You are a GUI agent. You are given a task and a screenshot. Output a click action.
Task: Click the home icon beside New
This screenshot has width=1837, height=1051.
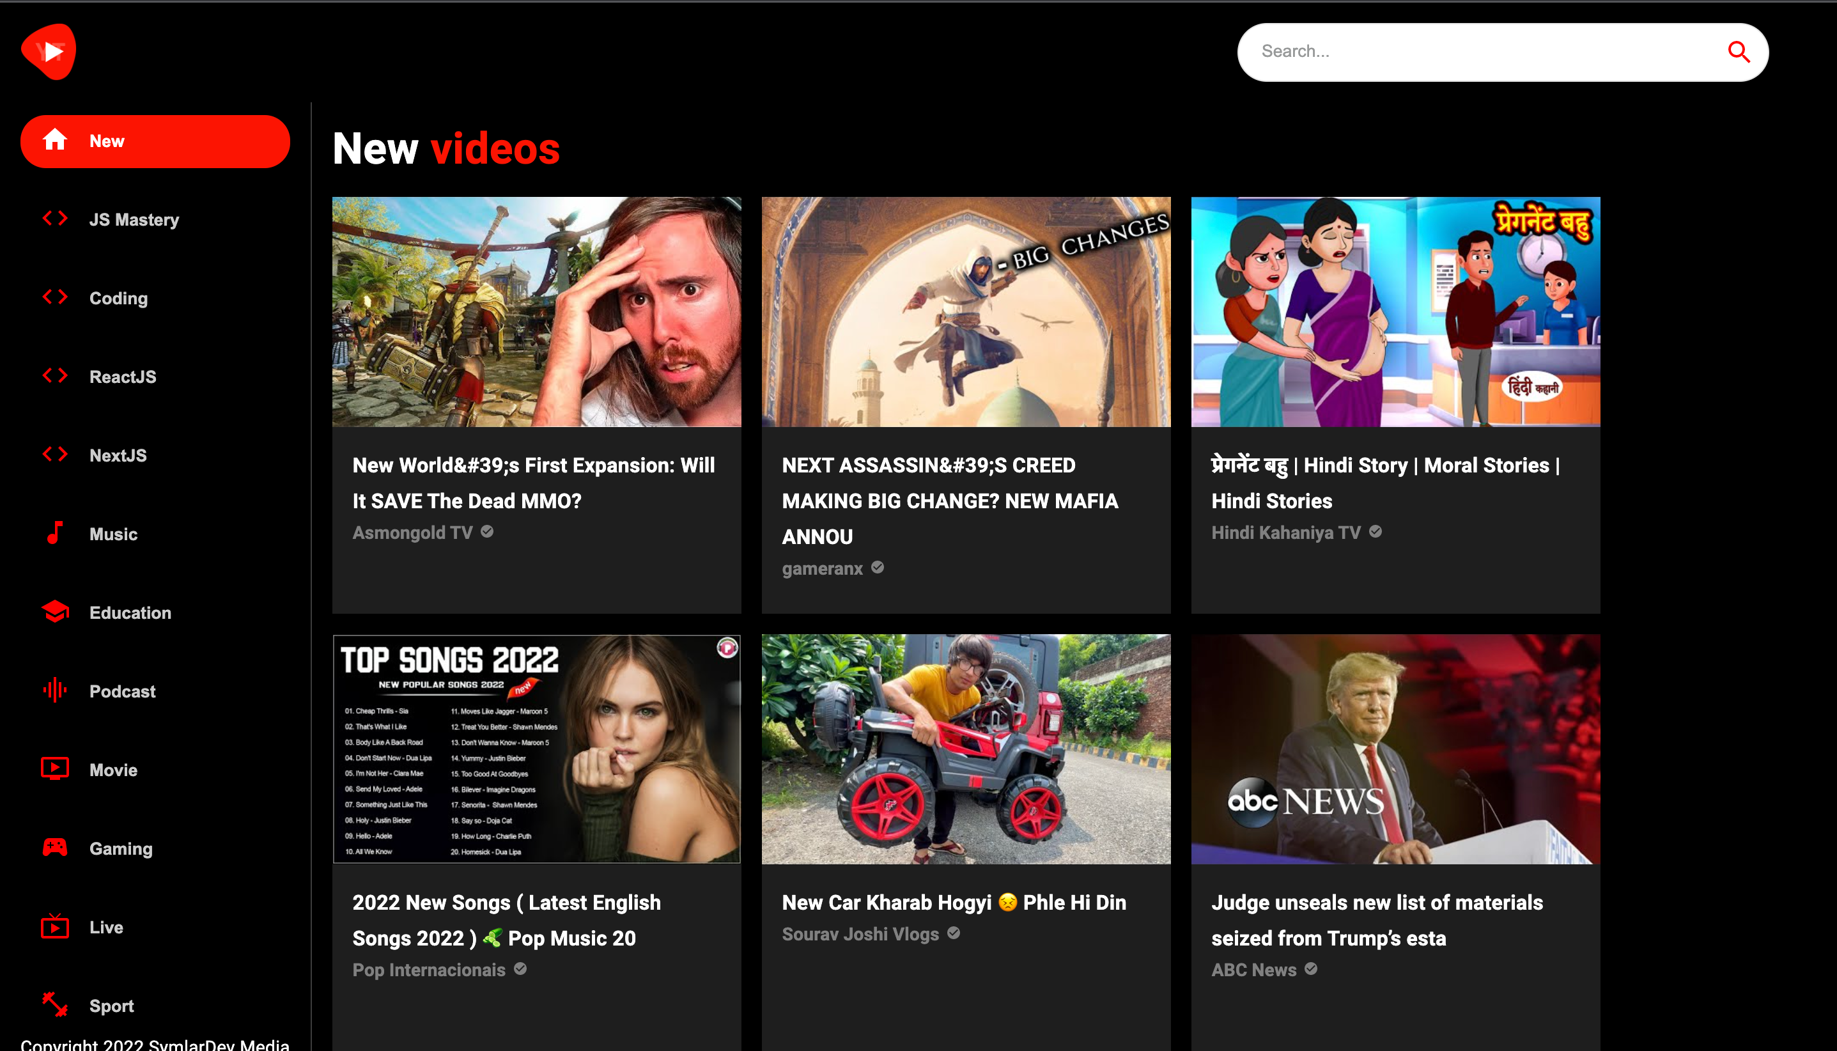(x=55, y=140)
